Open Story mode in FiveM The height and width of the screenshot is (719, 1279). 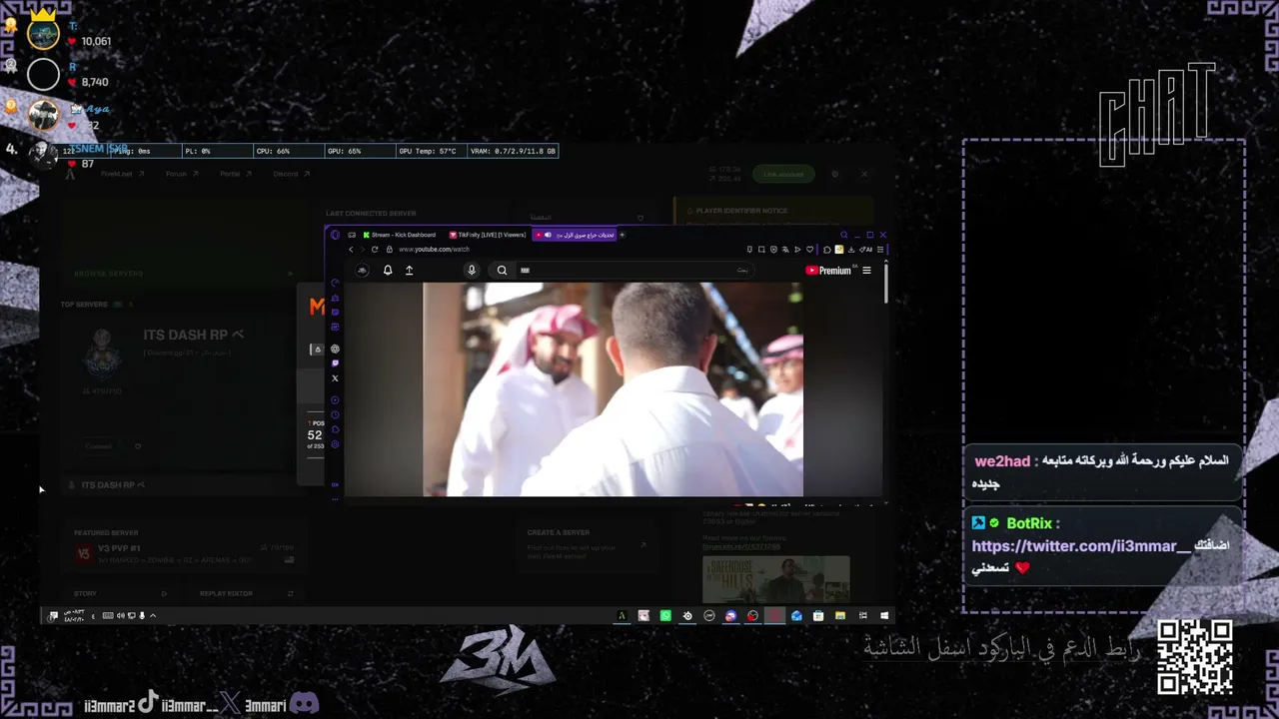pyautogui.click(x=121, y=593)
